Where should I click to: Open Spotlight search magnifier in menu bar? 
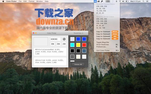point(143,1)
